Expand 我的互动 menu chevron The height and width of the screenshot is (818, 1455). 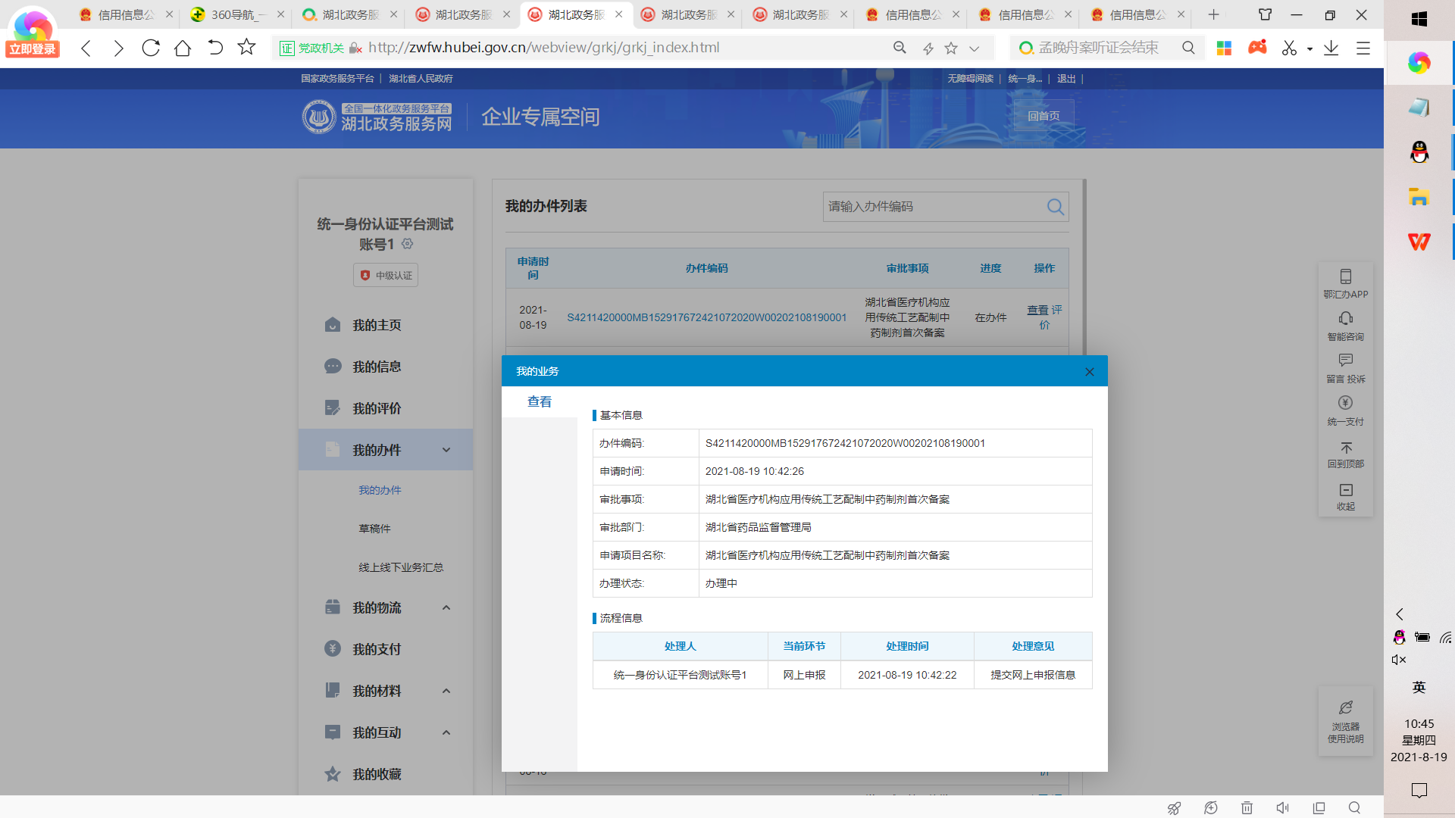pos(446,732)
